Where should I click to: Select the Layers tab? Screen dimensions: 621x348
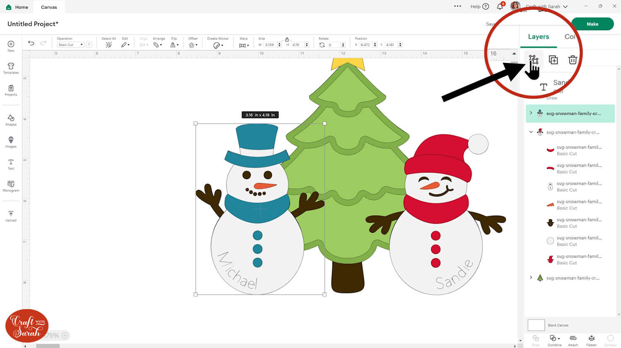[x=538, y=36]
